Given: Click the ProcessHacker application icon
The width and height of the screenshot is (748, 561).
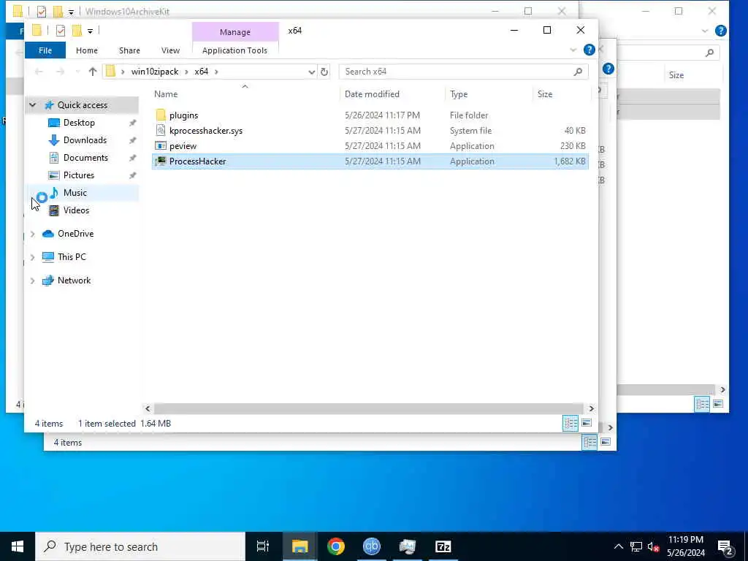Looking at the screenshot, I should 161,161.
